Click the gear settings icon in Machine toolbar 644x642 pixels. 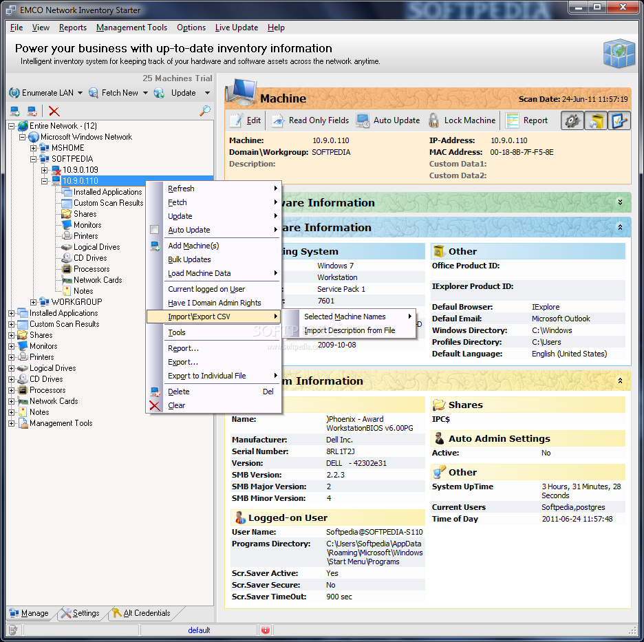pos(572,120)
